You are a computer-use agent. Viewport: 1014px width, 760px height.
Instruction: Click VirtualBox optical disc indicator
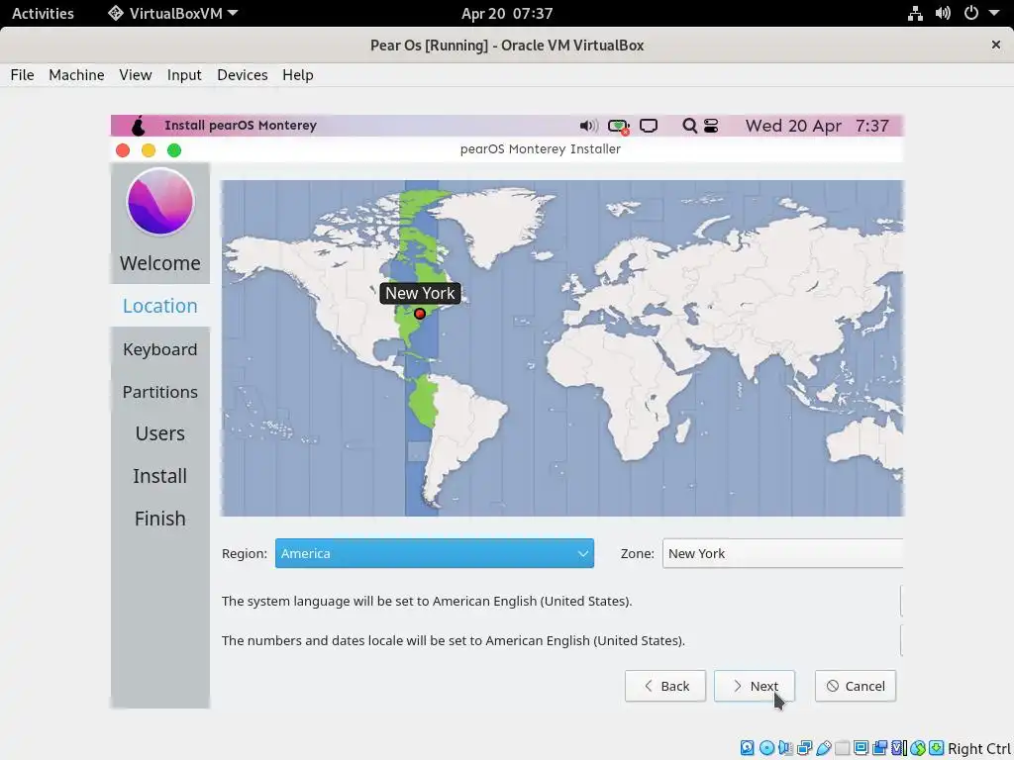(x=767, y=748)
